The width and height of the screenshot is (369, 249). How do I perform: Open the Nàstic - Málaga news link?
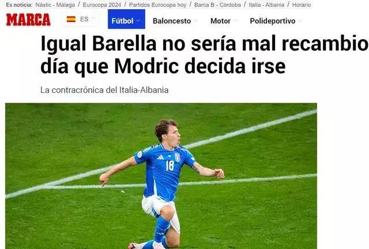click(x=55, y=5)
